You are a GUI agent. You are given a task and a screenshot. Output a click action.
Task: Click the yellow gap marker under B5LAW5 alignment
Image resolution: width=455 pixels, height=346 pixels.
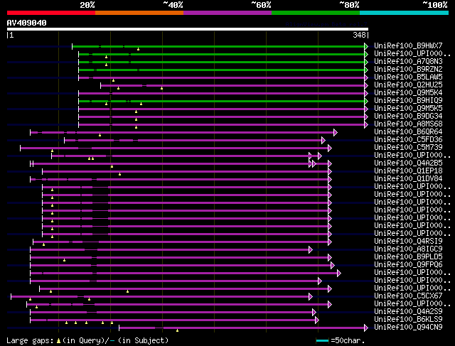[114, 80]
